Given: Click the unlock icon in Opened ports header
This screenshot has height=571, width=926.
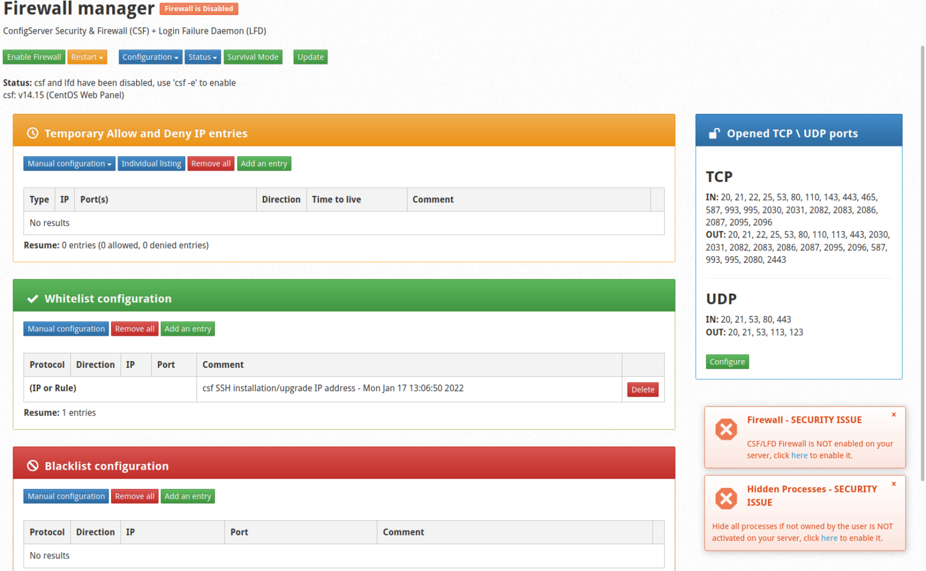Looking at the screenshot, I should click(714, 133).
